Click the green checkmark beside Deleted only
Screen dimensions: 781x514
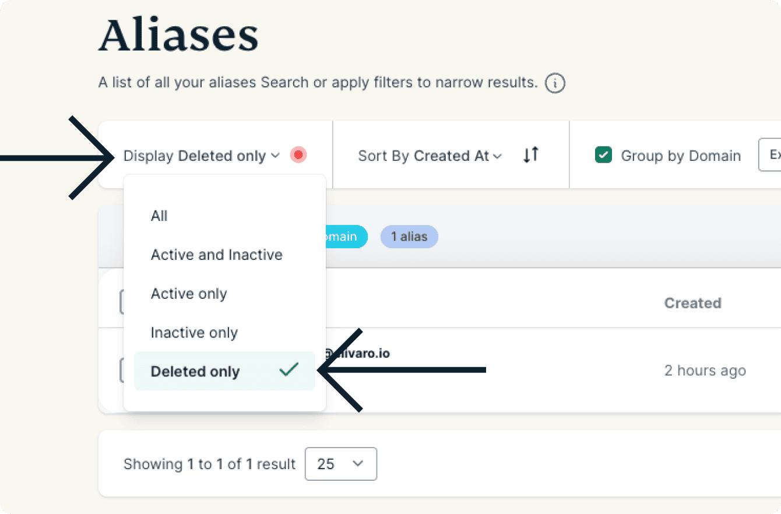289,370
